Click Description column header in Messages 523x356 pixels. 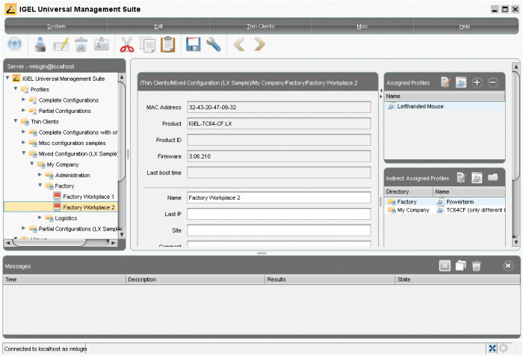tap(195, 280)
